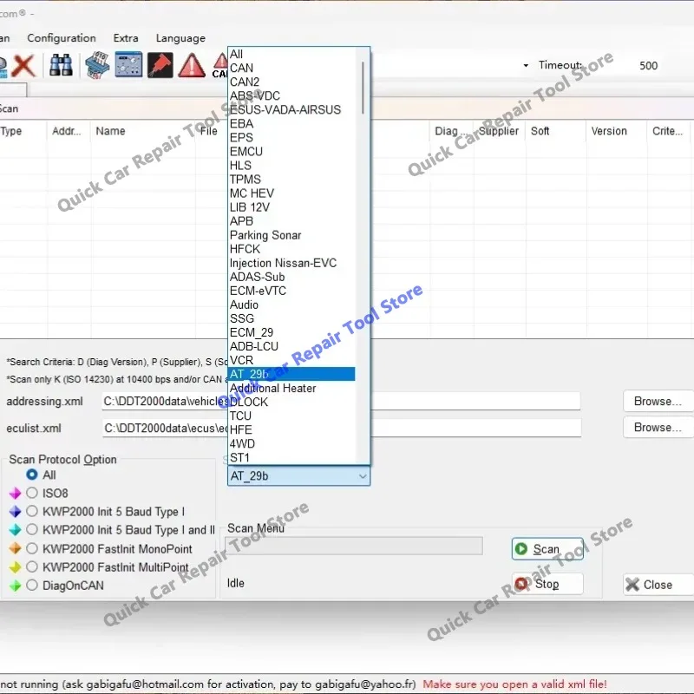Viewport: 694px width, 694px height.
Task: Click the Scan button
Action: click(x=547, y=549)
